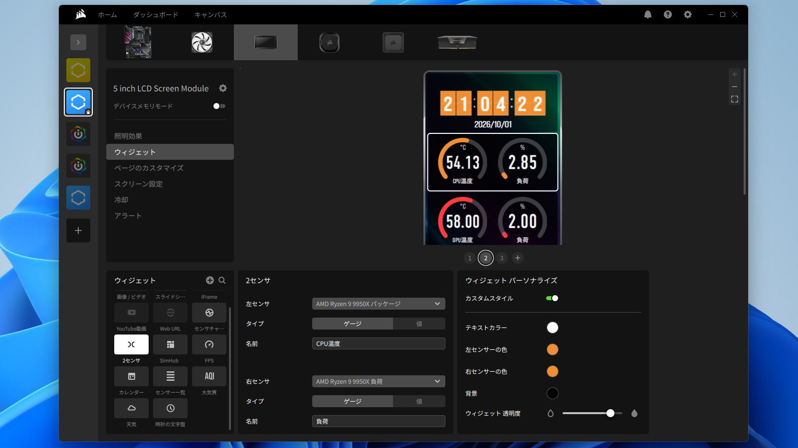Add a new screen page

(518, 258)
